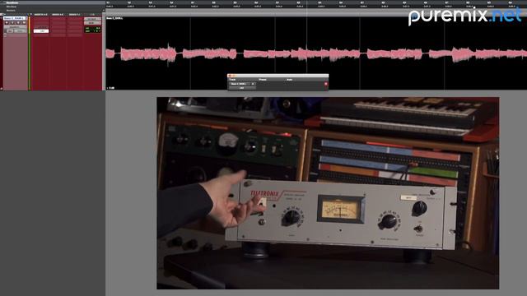
Task: Open the LA2 insert on Bass track
Action: pos(41,31)
